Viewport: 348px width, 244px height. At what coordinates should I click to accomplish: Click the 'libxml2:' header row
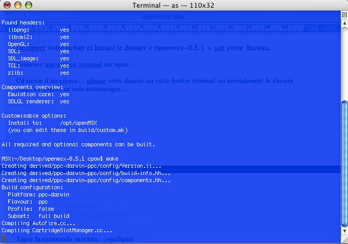click(39, 37)
